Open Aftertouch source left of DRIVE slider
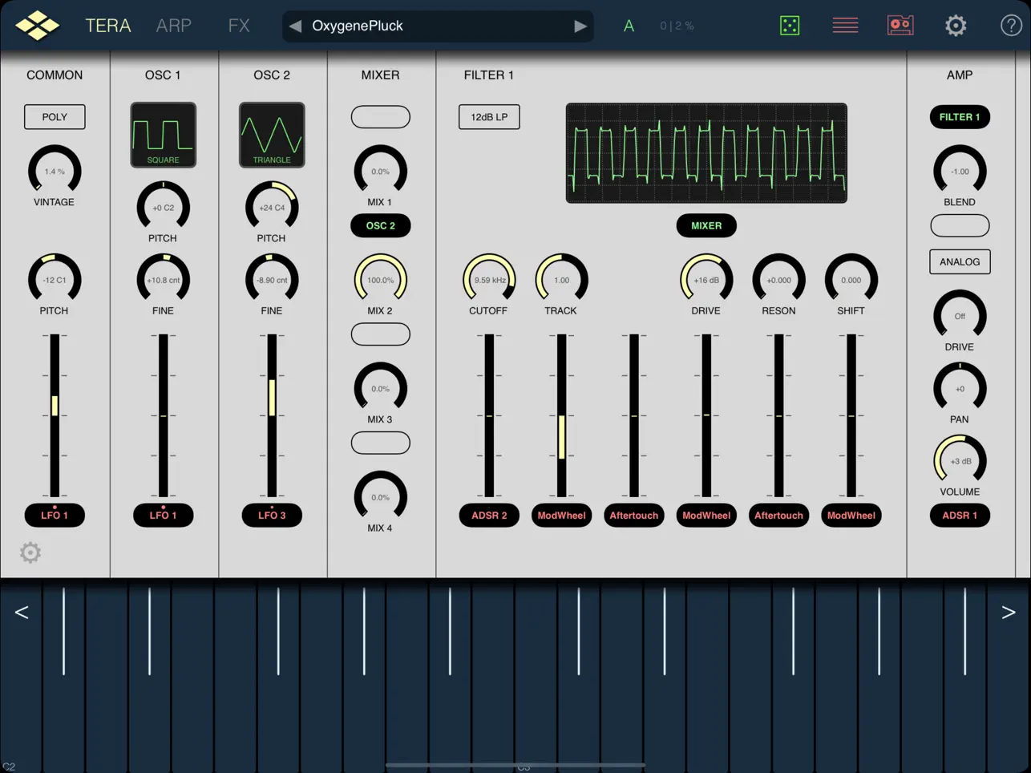The width and height of the screenshot is (1031, 773). (x=633, y=516)
